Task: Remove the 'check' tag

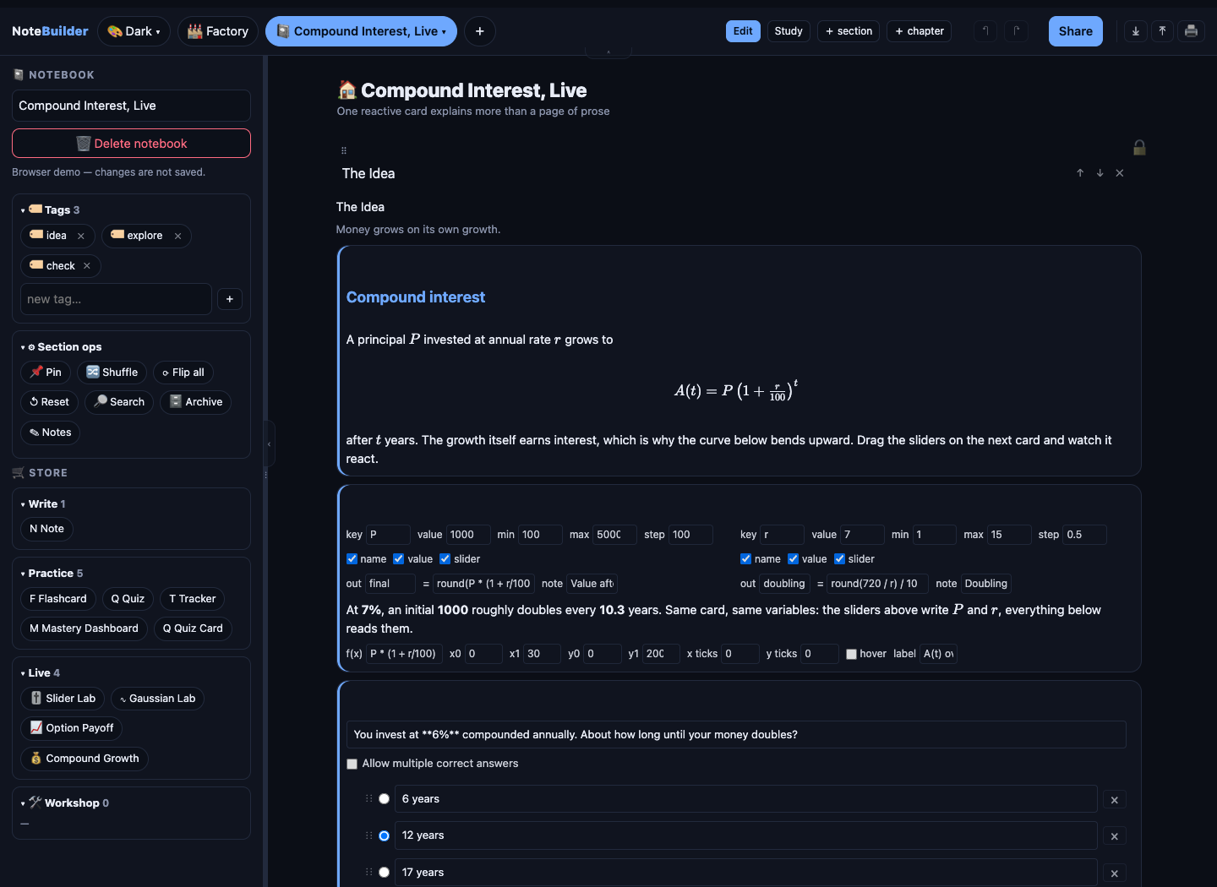Action: point(87,266)
